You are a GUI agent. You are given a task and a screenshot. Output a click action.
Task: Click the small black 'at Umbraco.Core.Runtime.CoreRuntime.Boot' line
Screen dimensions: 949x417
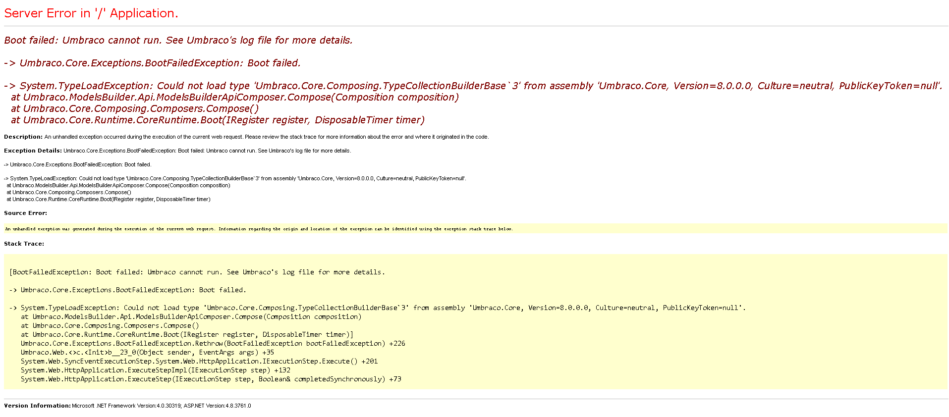point(109,199)
